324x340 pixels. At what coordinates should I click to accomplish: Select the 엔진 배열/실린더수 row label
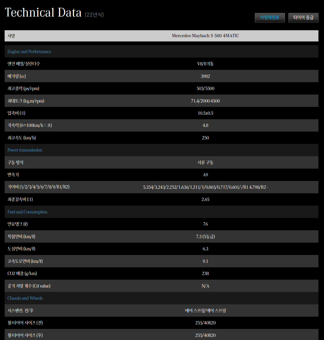coord(24,64)
